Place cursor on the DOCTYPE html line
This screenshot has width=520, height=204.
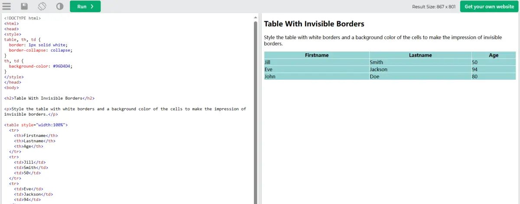pos(23,18)
